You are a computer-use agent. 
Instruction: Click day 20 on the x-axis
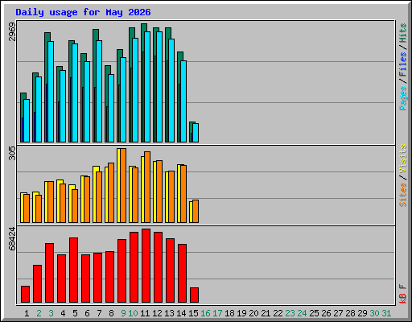point(253,313)
